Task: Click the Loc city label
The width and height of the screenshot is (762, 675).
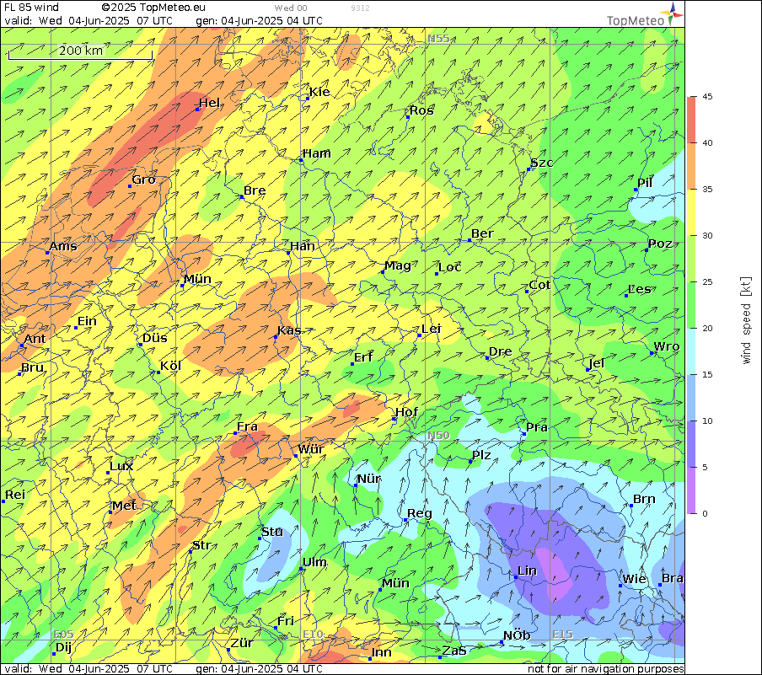Action: (x=450, y=267)
